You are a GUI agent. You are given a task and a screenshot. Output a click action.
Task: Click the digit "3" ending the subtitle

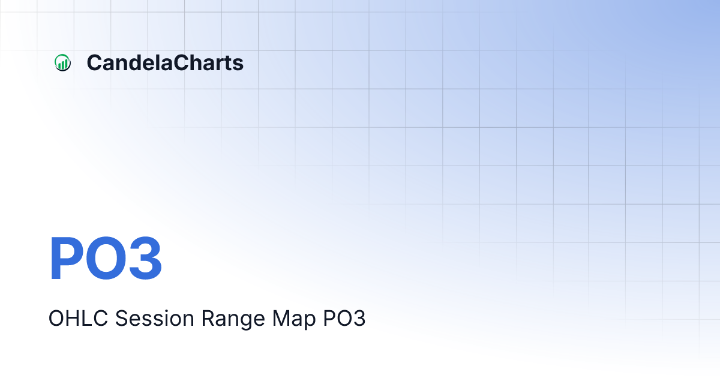point(359,319)
